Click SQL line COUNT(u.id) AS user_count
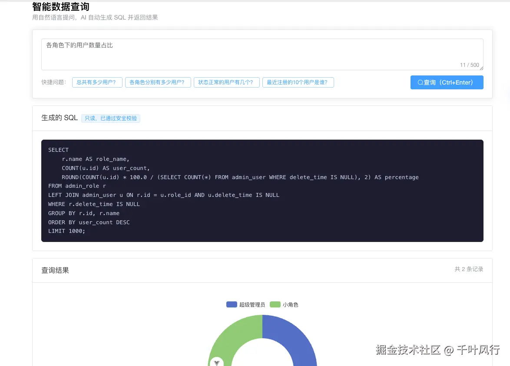Viewport: 510px width, 366px height. (x=106, y=168)
